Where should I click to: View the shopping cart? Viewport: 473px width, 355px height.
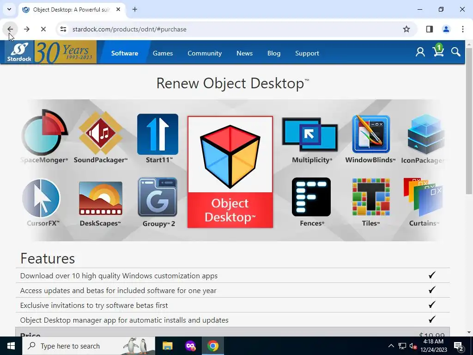438,51
